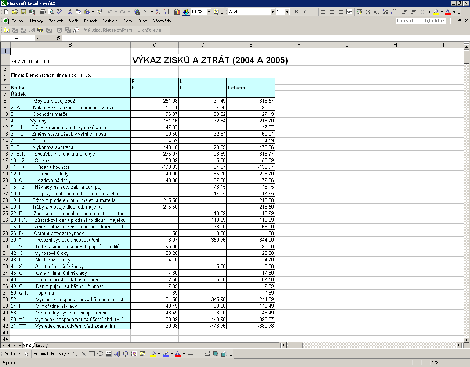Sort descending Z to A
The width and height of the screenshot is (470, 367).
coord(166,12)
